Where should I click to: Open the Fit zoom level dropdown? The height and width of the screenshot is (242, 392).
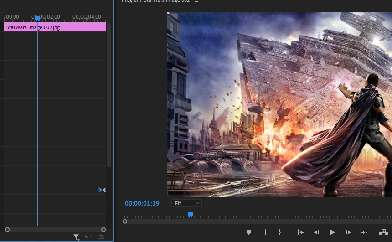[x=186, y=203]
